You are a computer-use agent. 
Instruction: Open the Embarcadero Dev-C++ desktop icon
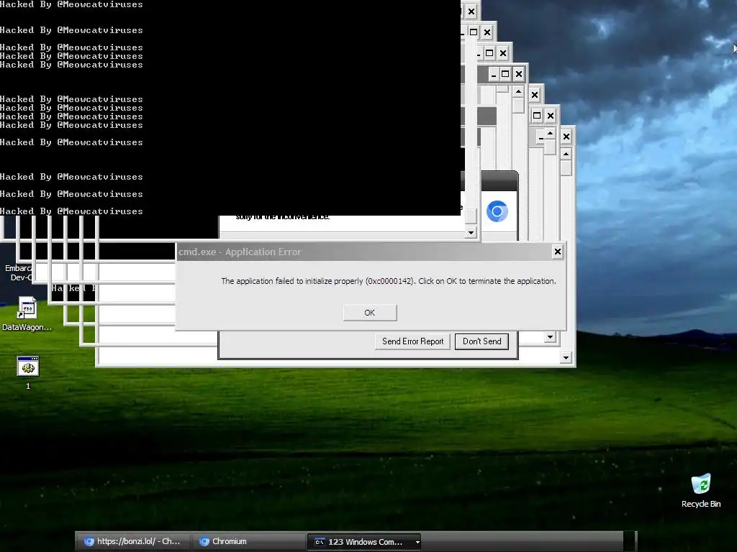[17, 272]
